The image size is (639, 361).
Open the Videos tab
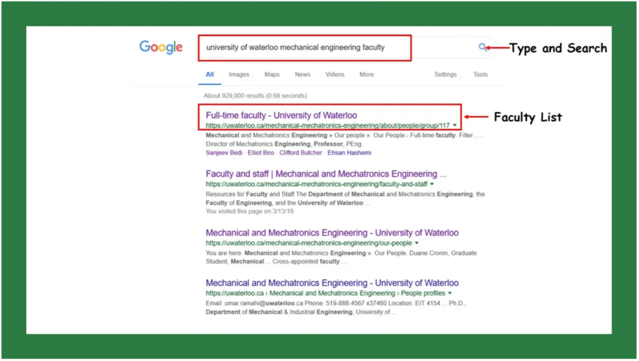[x=334, y=74]
